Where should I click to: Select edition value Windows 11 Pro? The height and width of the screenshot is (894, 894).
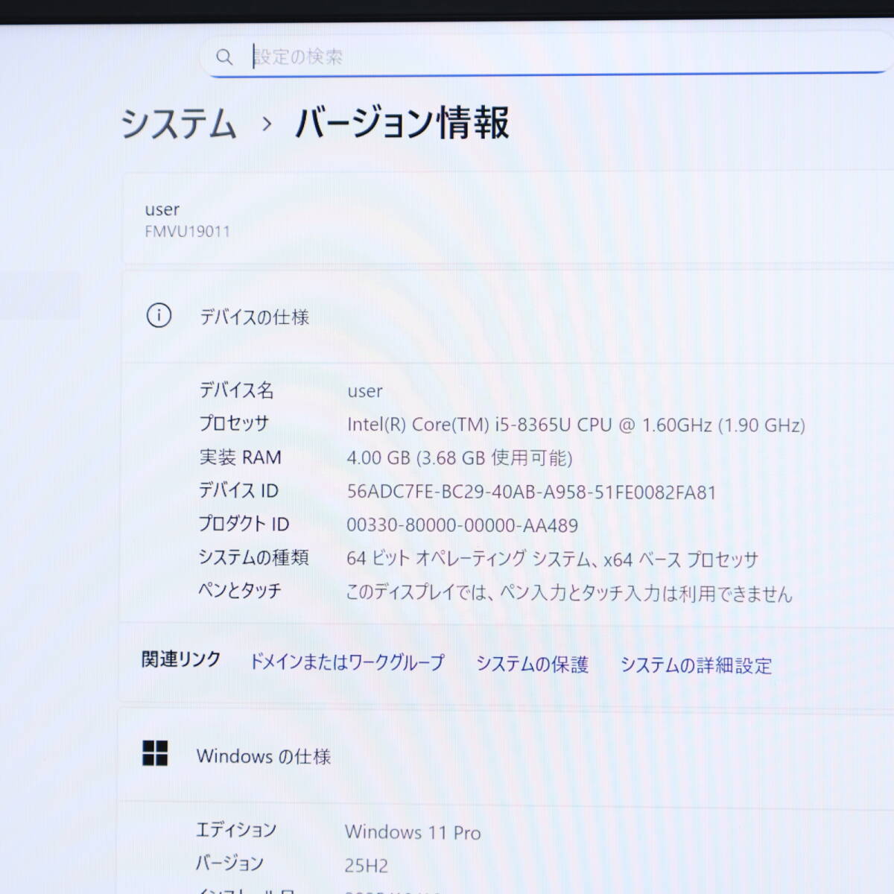413,832
